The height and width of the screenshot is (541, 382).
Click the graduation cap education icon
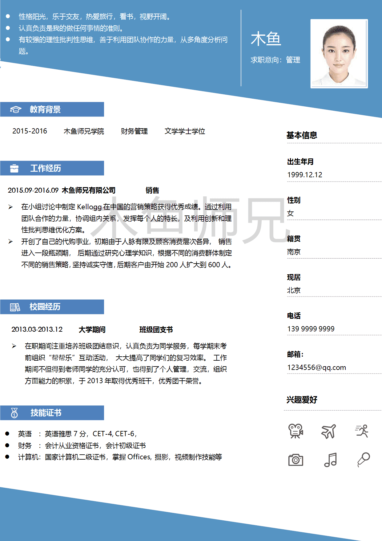(x=15, y=109)
